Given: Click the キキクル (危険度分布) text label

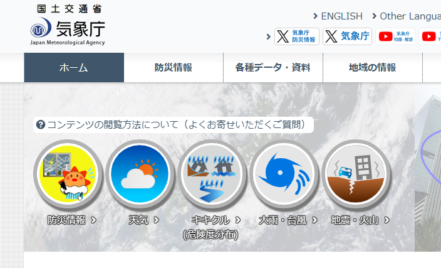Looking at the screenshot, I should coord(210,227).
